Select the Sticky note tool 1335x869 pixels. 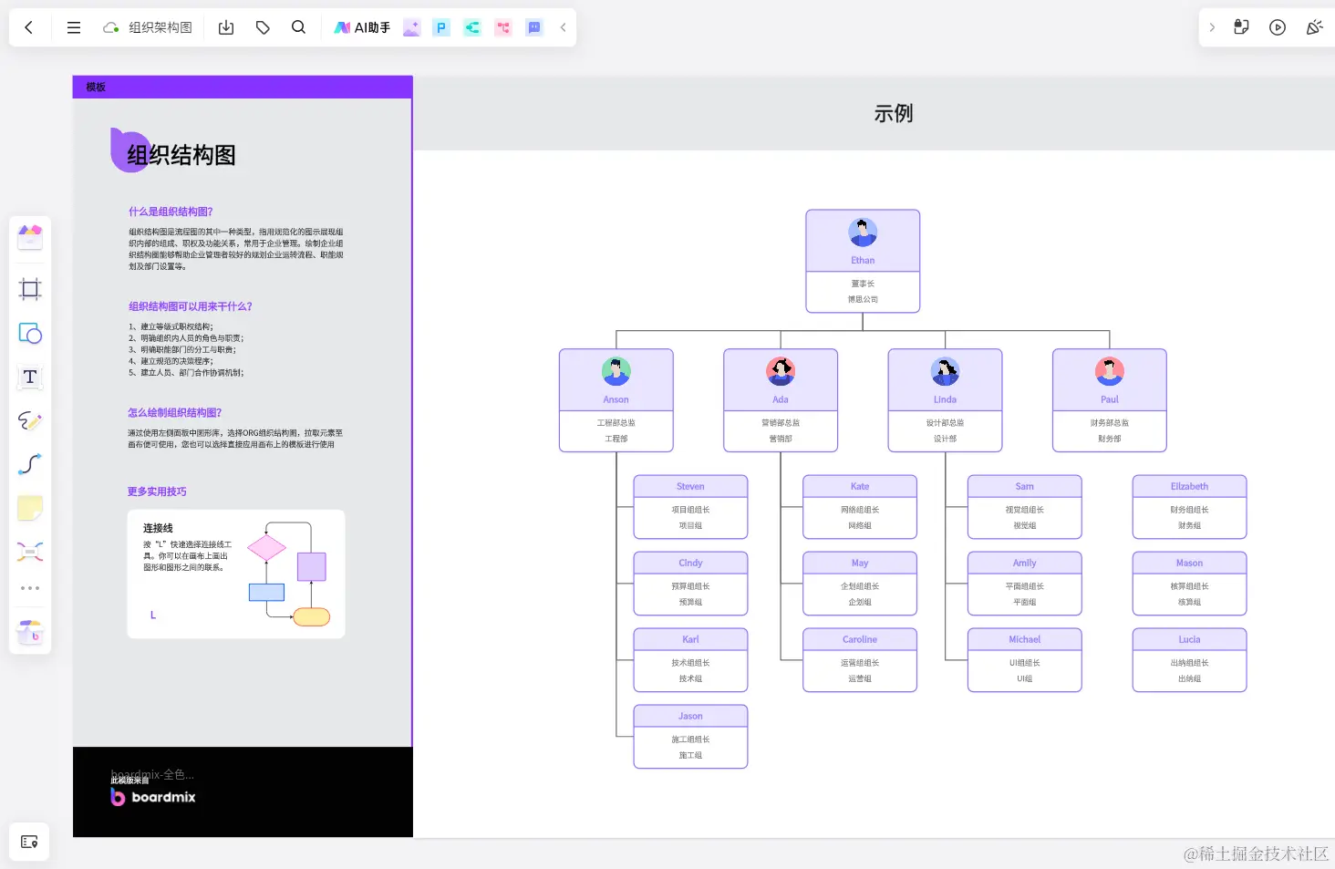pos(30,508)
